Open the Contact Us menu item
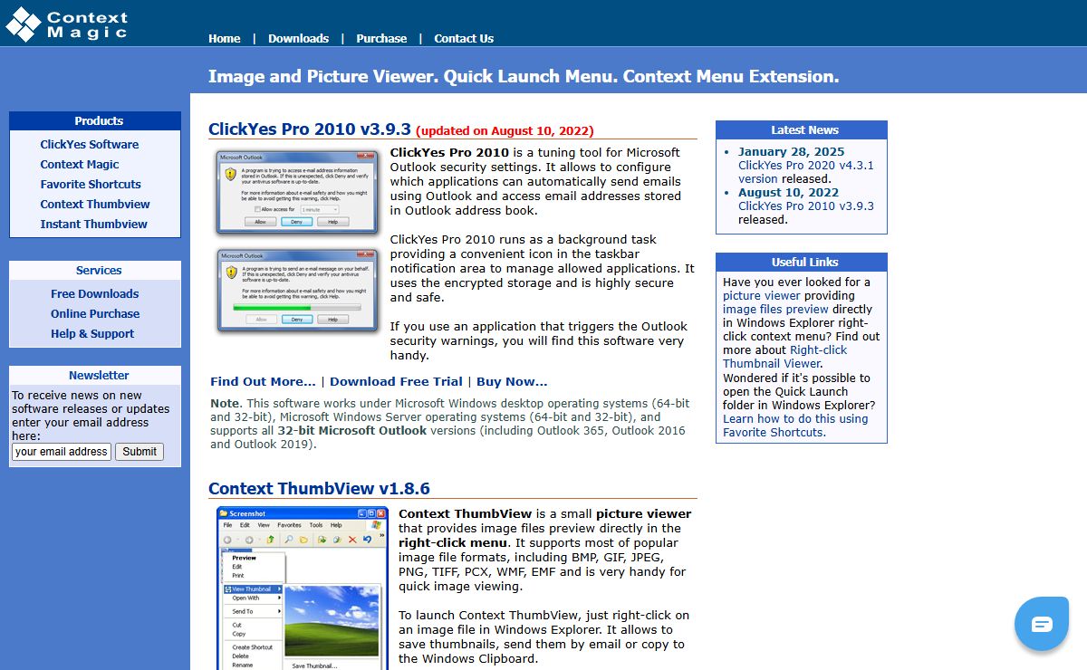 click(x=464, y=38)
